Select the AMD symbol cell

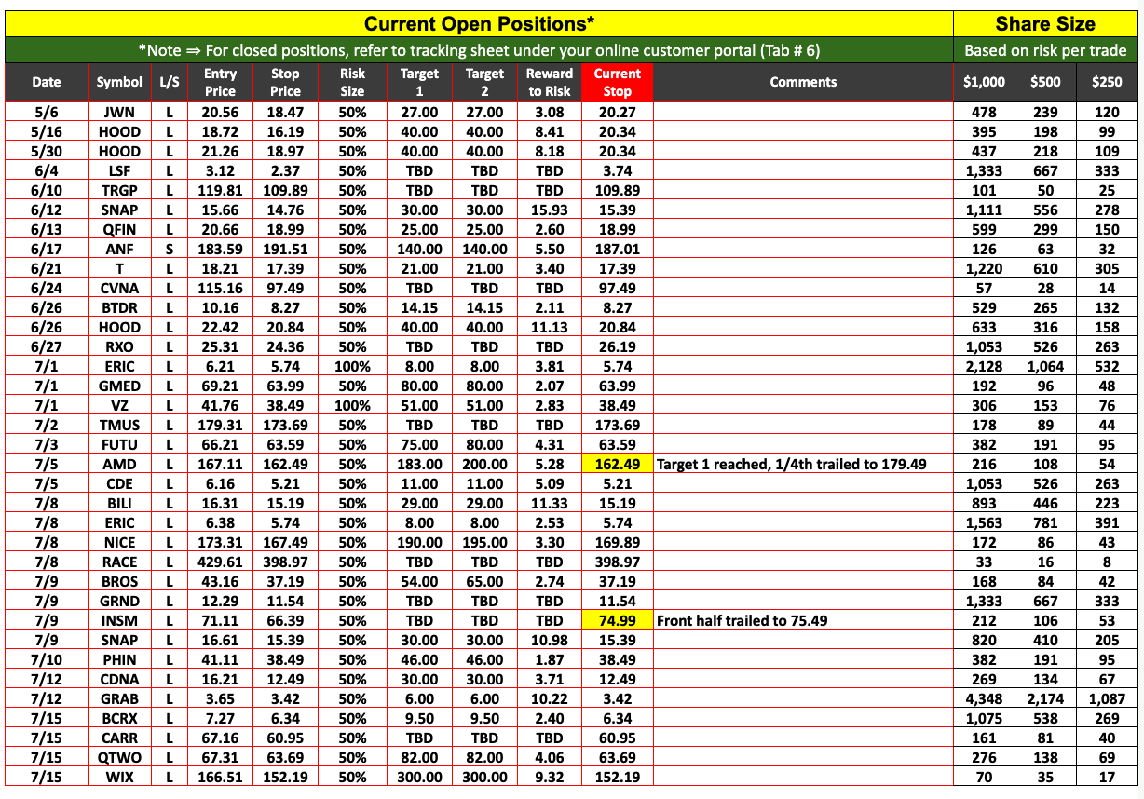(x=119, y=464)
